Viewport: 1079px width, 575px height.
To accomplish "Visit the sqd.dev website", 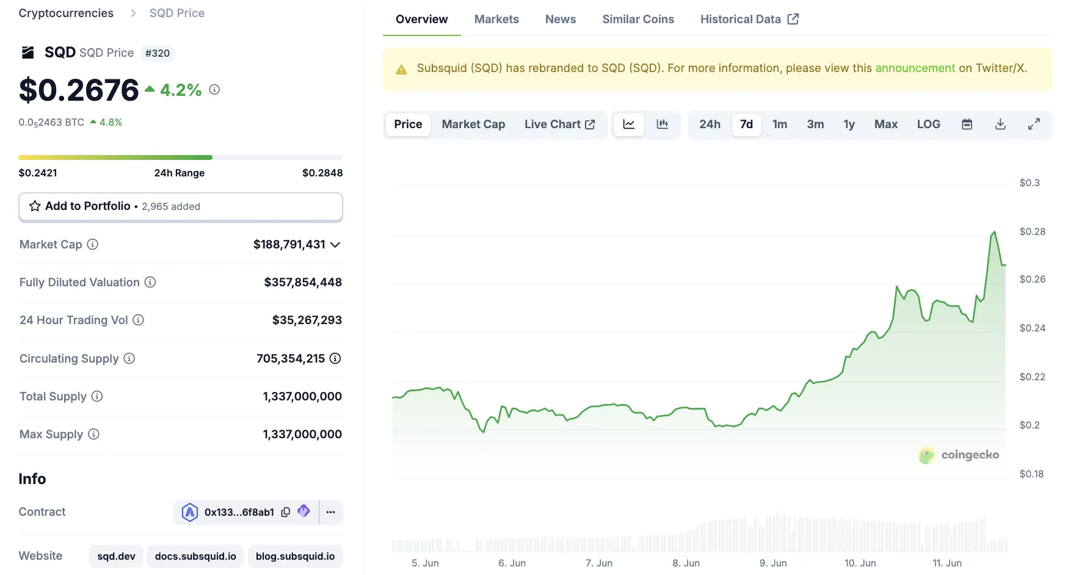I will (x=116, y=556).
